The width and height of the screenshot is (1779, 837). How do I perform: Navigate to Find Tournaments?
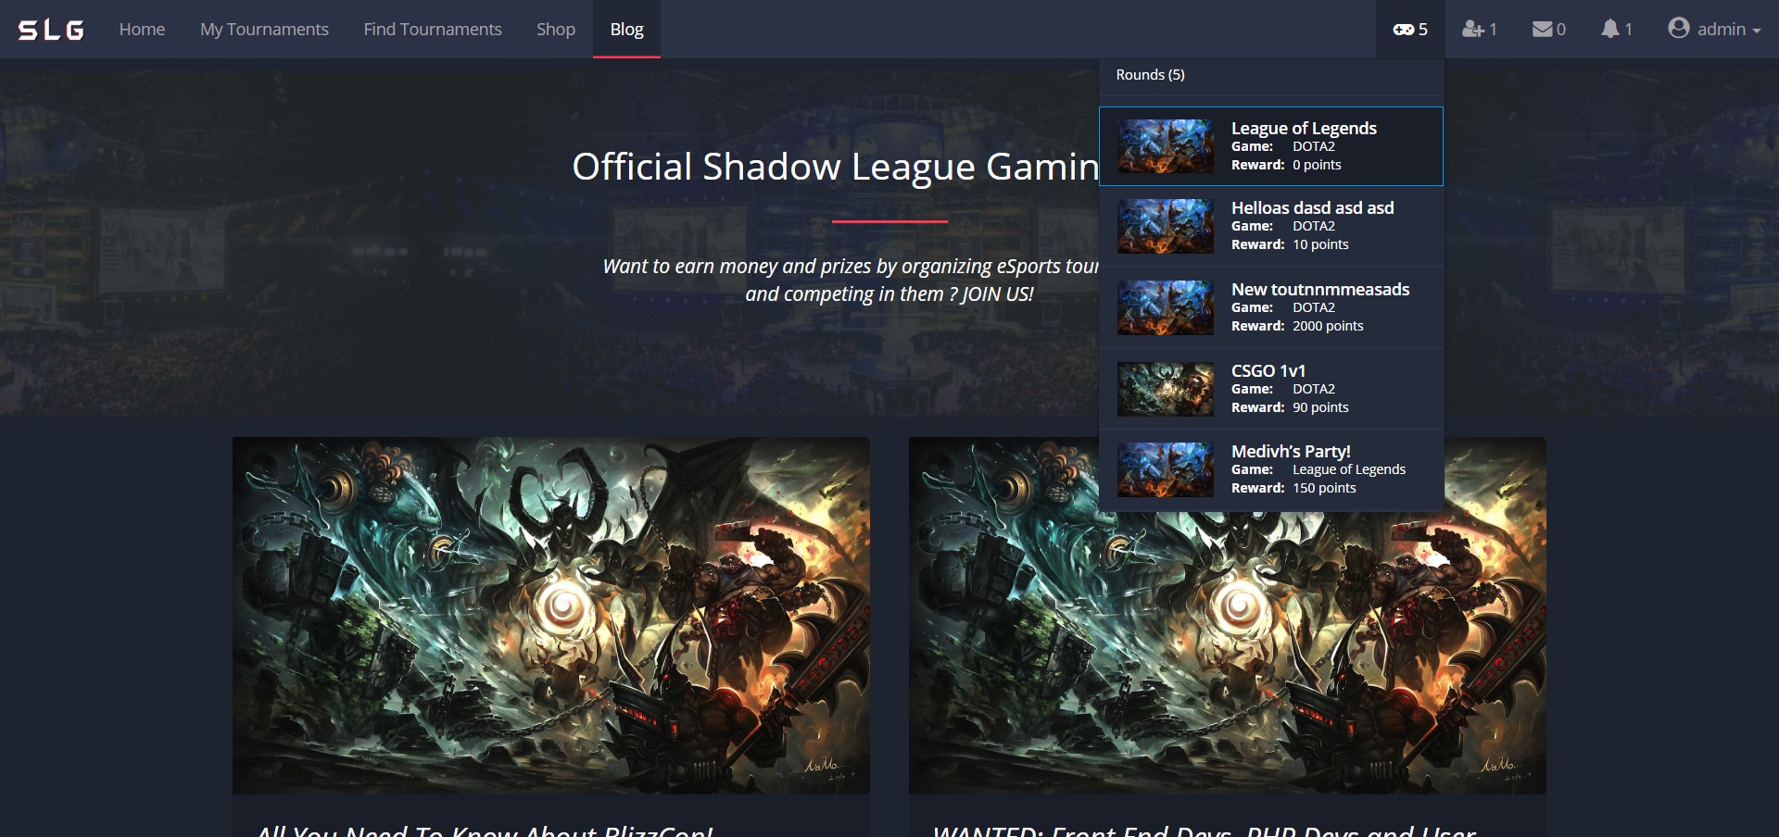point(432,29)
